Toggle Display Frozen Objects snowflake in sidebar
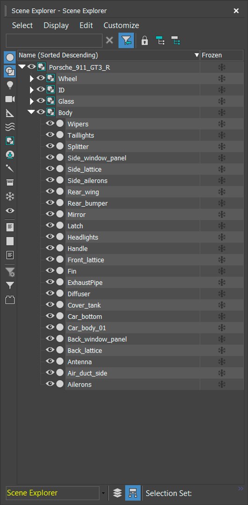248x505 pixels. click(10, 196)
